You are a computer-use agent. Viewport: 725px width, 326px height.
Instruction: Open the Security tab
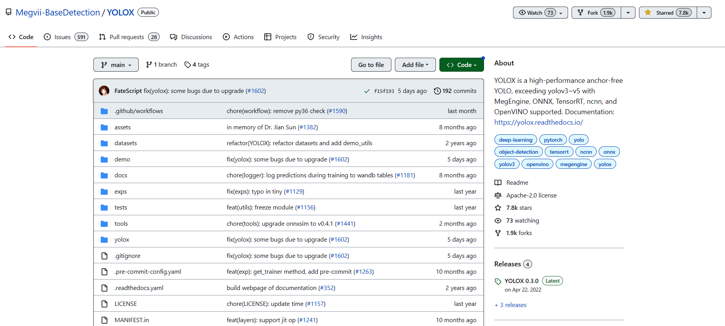[324, 37]
